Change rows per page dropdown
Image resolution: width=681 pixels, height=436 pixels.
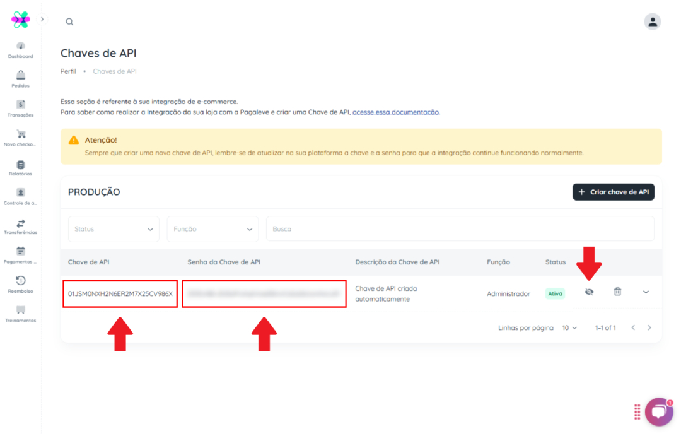(569, 328)
